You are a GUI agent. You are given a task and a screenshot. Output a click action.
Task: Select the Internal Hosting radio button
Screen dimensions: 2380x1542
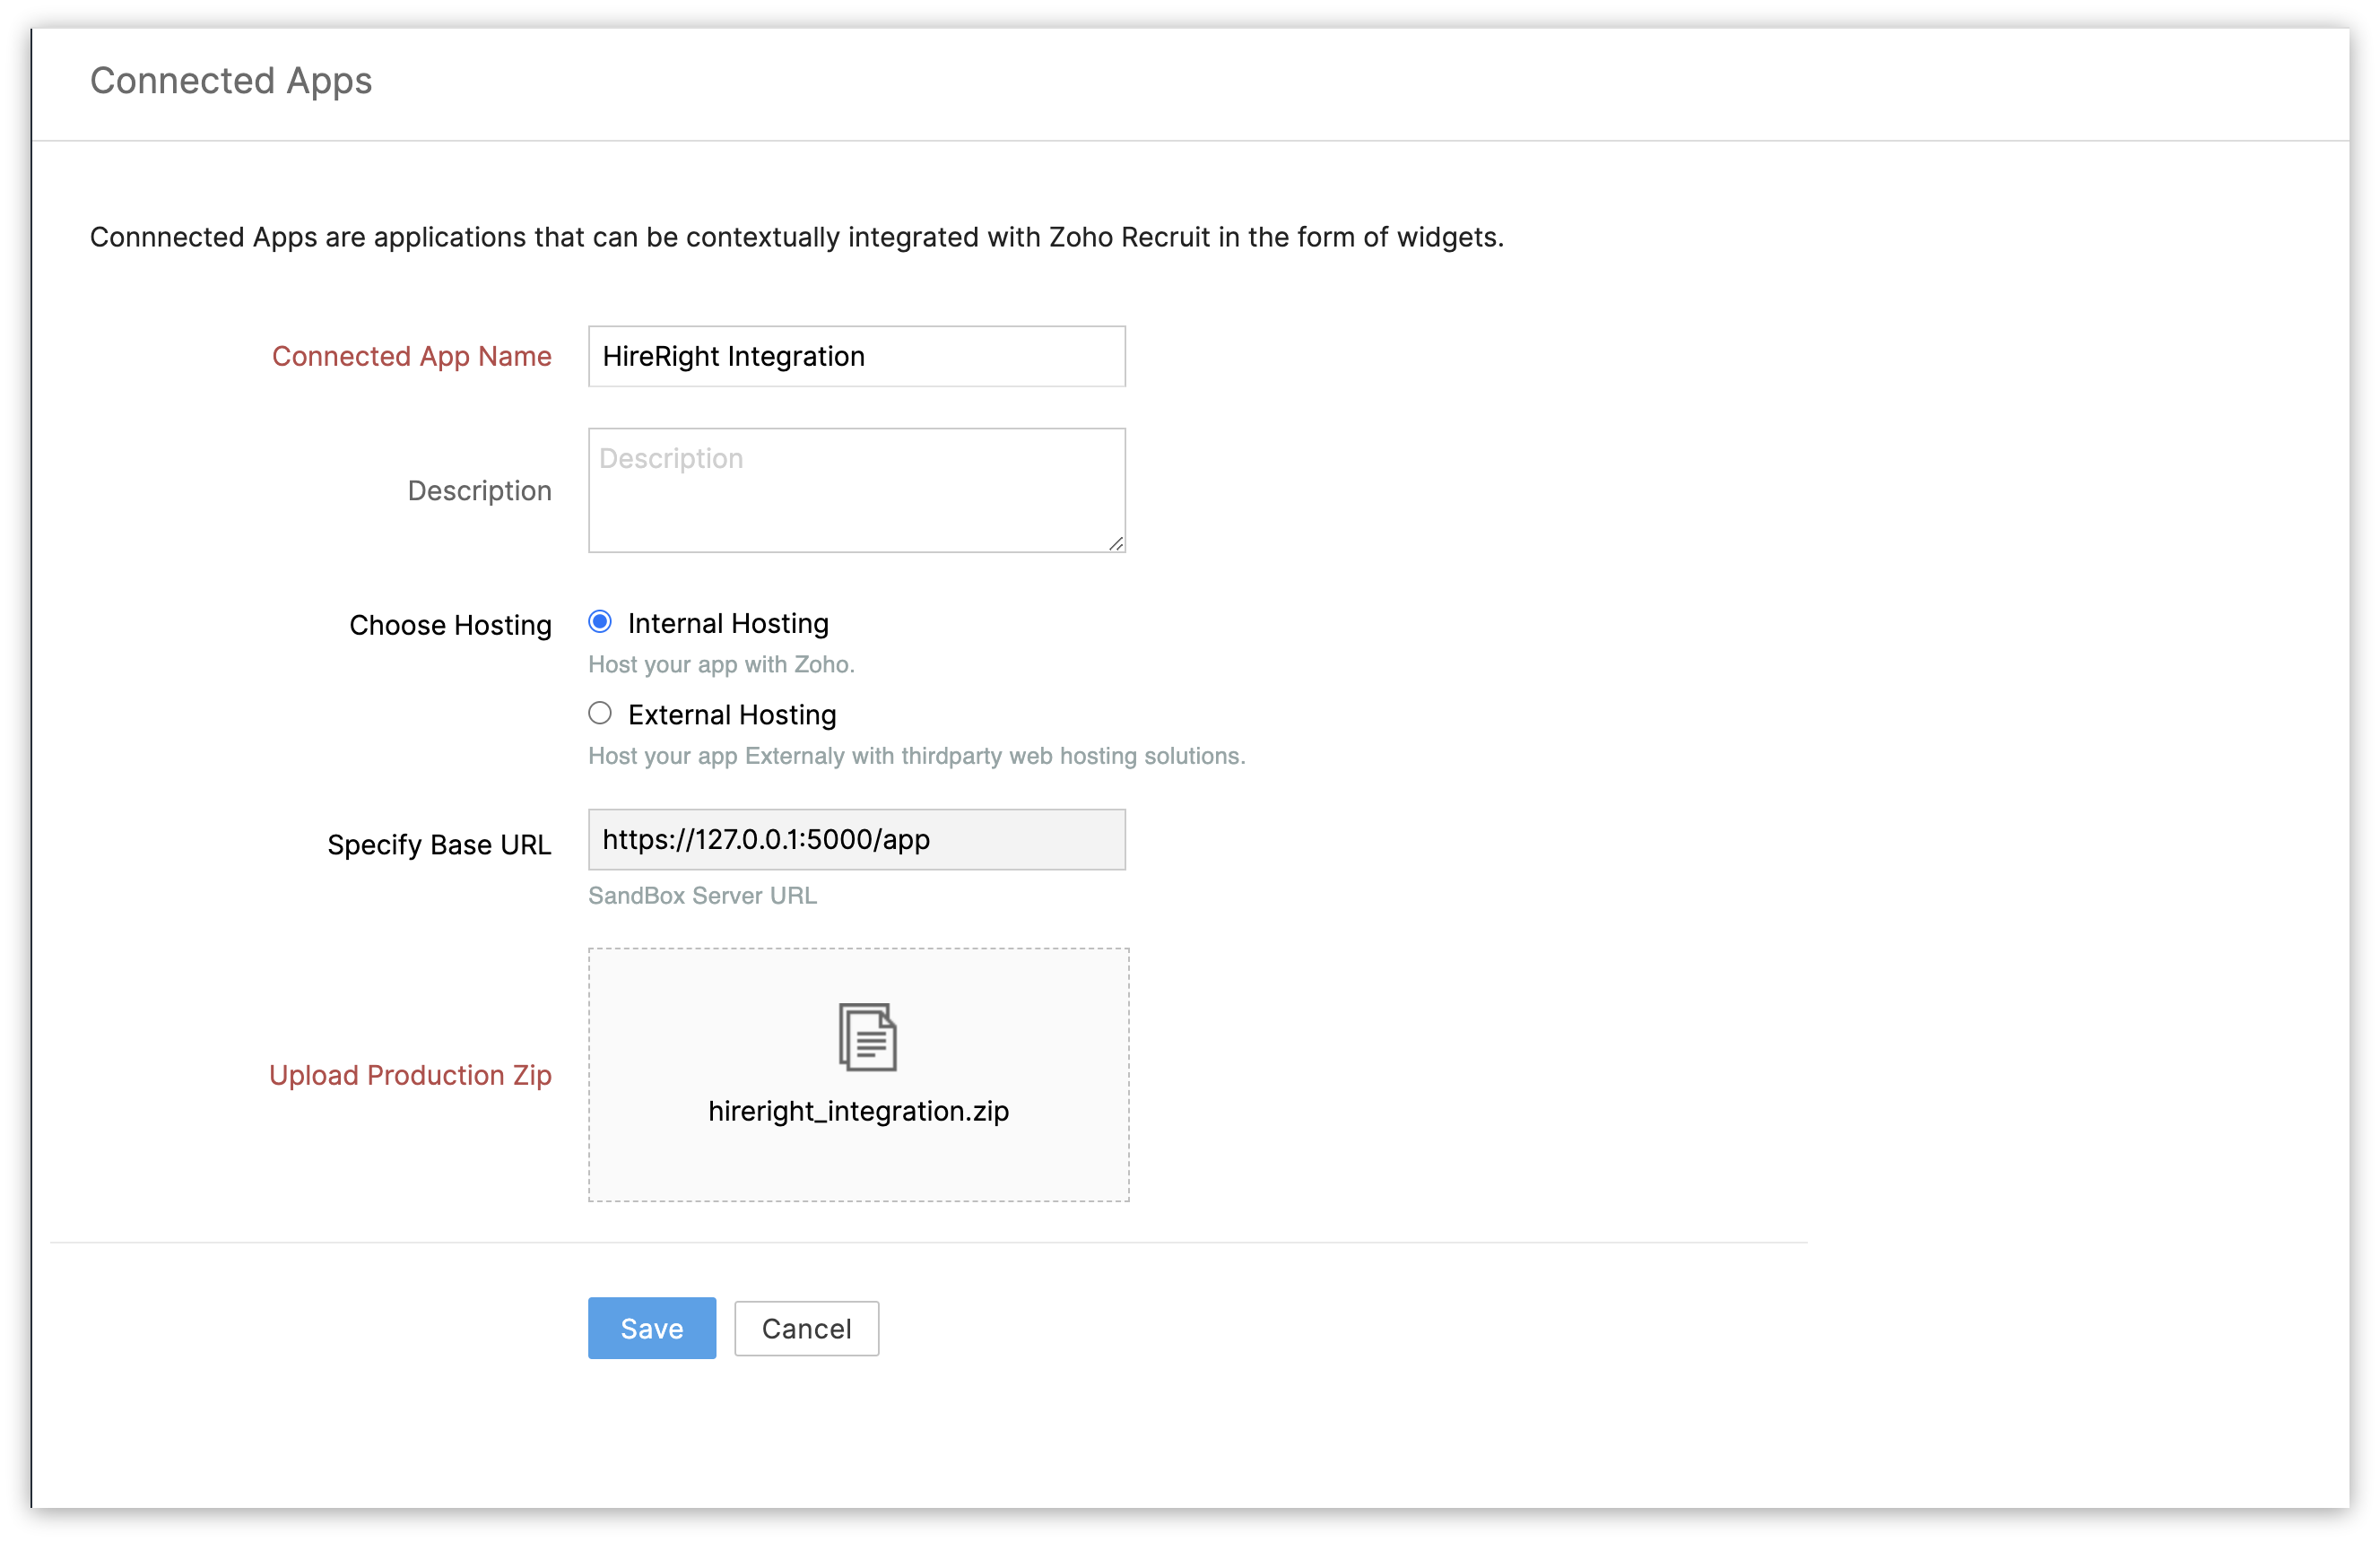point(600,622)
